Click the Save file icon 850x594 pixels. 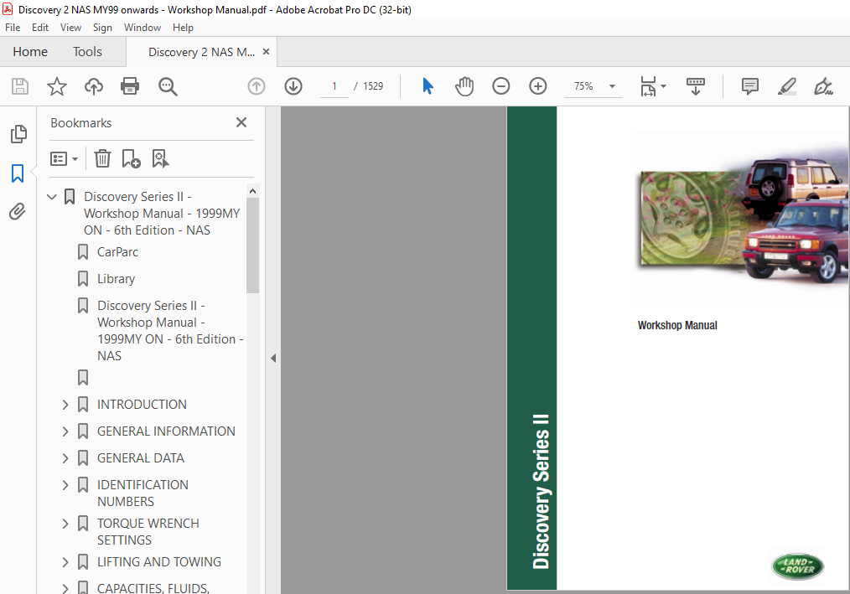[x=20, y=86]
